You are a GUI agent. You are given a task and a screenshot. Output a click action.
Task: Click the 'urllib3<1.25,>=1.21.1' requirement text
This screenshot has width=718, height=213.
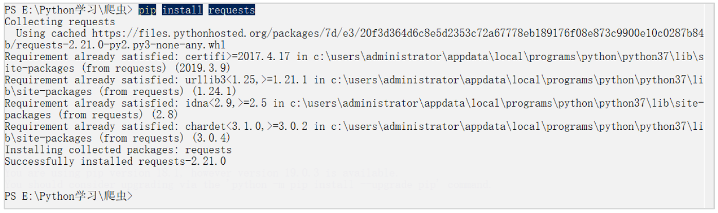pos(246,80)
